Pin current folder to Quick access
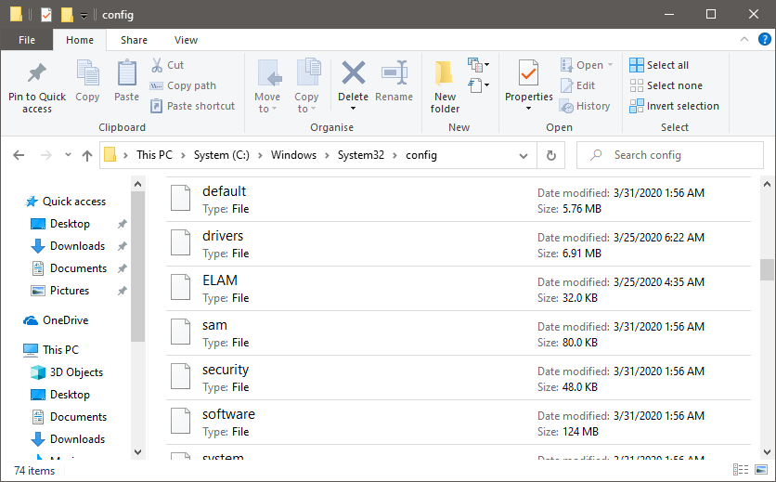 [37, 87]
